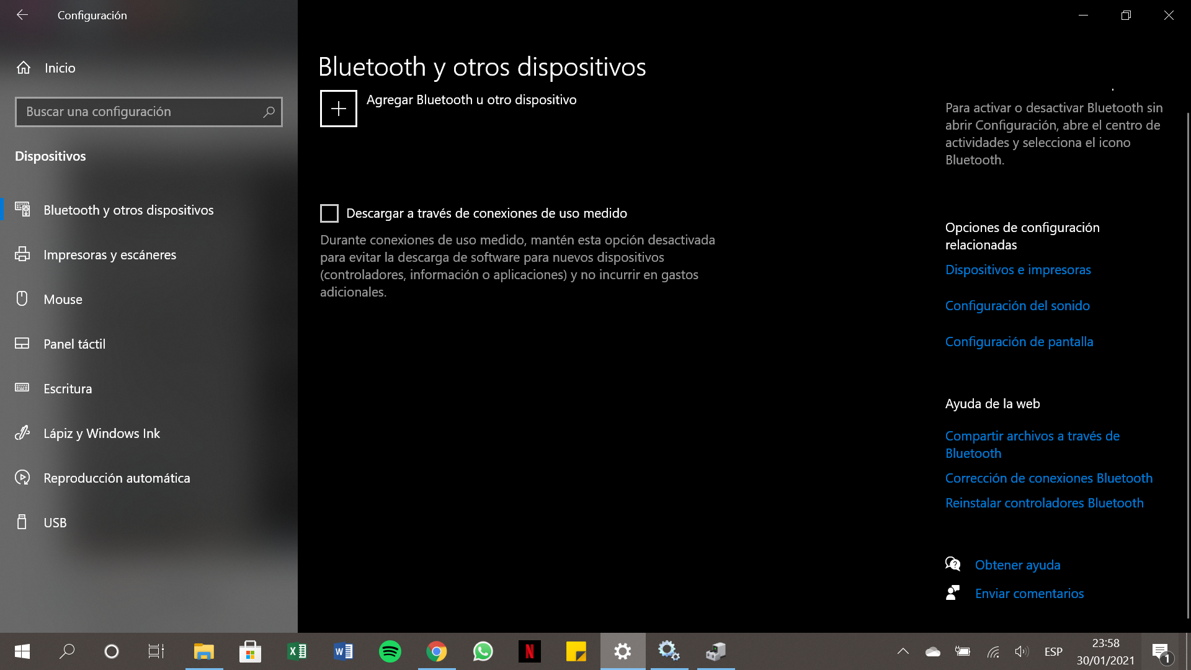Image resolution: width=1191 pixels, height=670 pixels.
Task: Expand the hidden system tray icons chevron
Action: click(903, 651)
